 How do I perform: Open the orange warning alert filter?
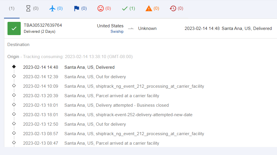click(152, 8)
